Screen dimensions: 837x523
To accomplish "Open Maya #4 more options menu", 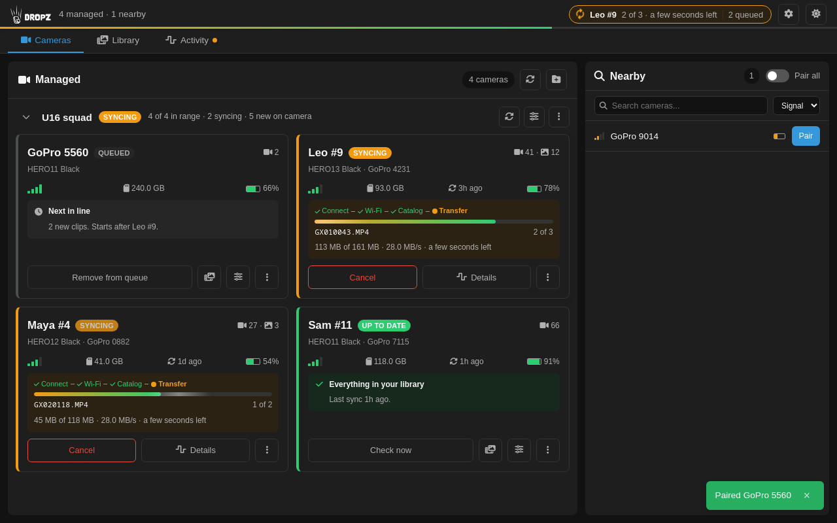I will (x=267, y=450).
